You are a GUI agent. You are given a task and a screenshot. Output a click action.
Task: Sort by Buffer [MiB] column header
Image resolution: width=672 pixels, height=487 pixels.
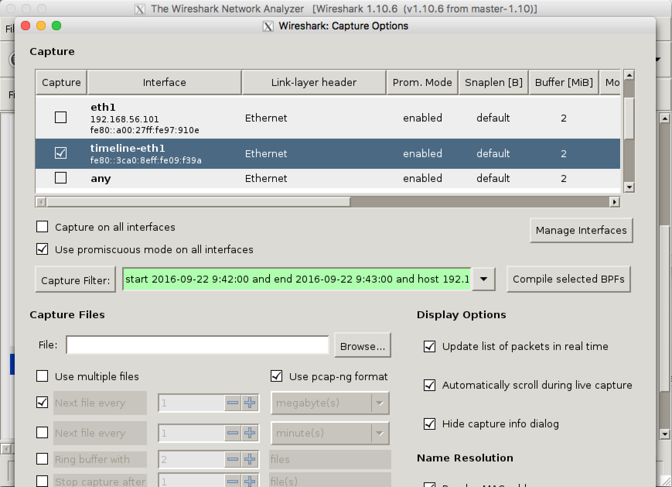pyautogui.click(x=564, y=82)
